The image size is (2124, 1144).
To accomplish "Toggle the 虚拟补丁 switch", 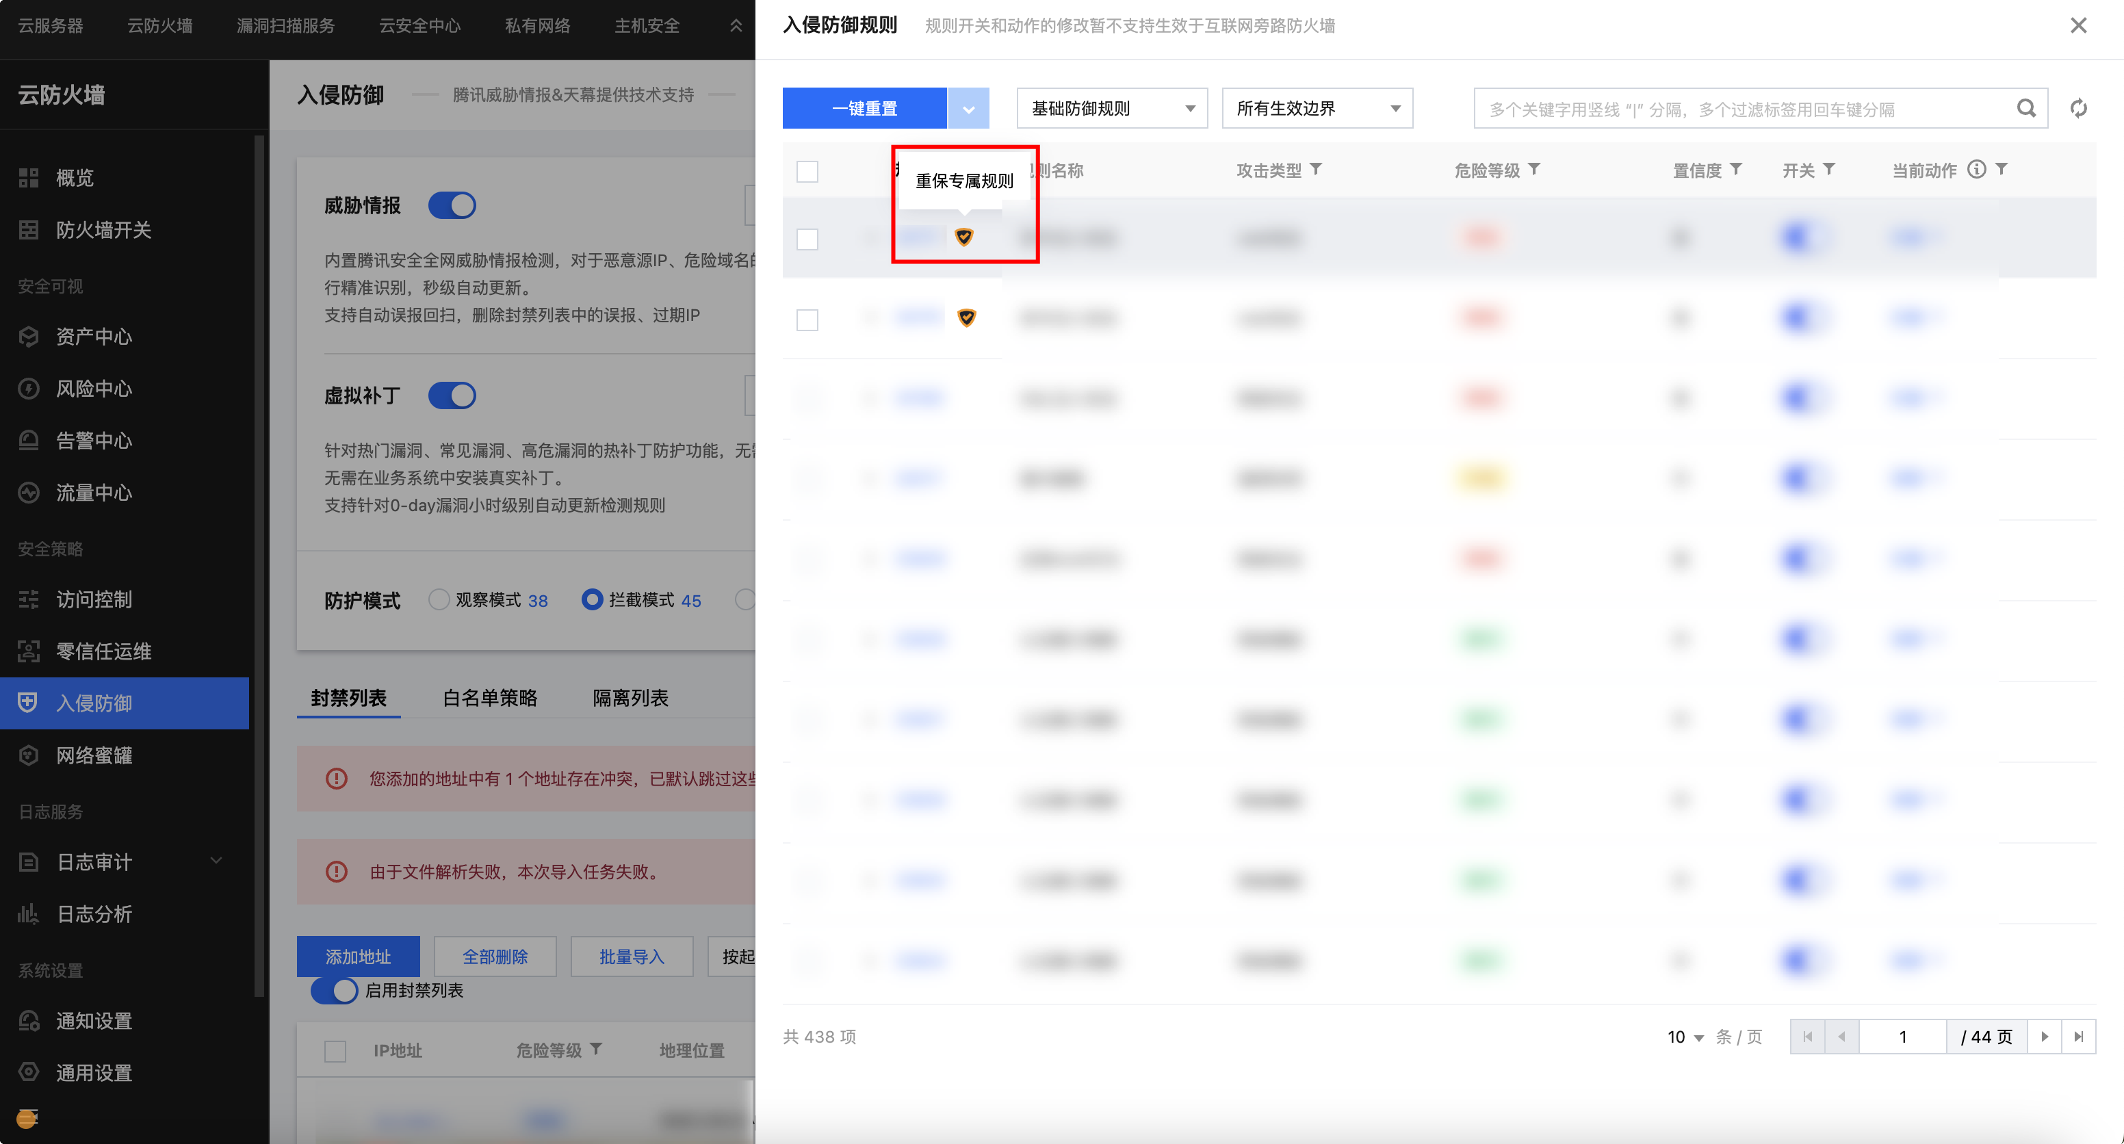I will point(452,395).
